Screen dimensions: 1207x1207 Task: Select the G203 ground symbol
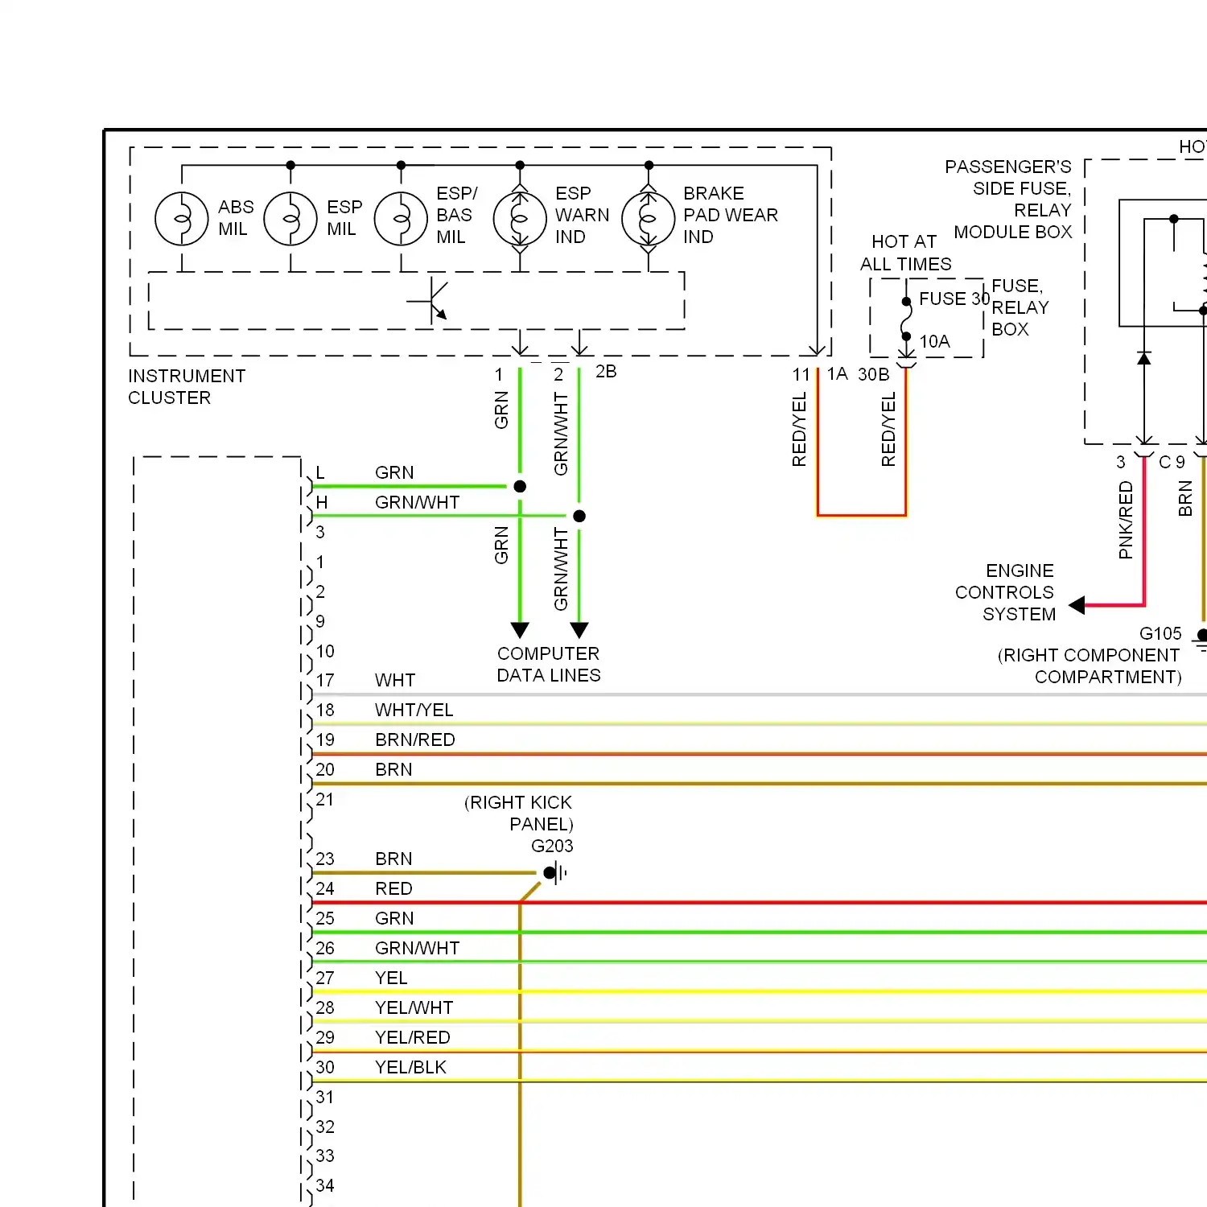click(x=554, y=872)
